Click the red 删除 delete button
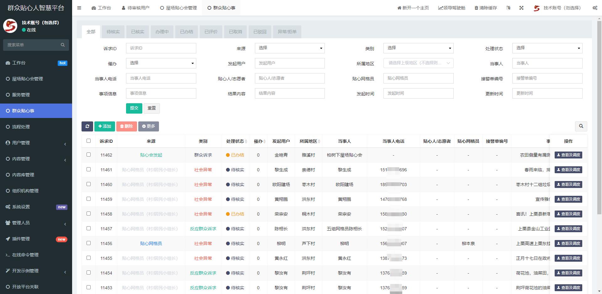The image size is (602, 294). pos(127,126)
